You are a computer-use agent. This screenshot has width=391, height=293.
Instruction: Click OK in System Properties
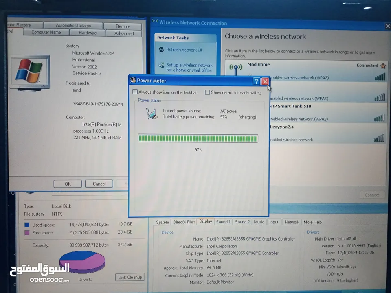68,184
